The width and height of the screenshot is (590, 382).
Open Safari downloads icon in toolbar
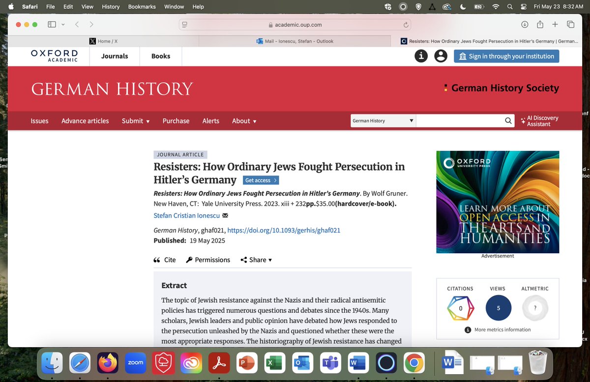click(525, 24)
